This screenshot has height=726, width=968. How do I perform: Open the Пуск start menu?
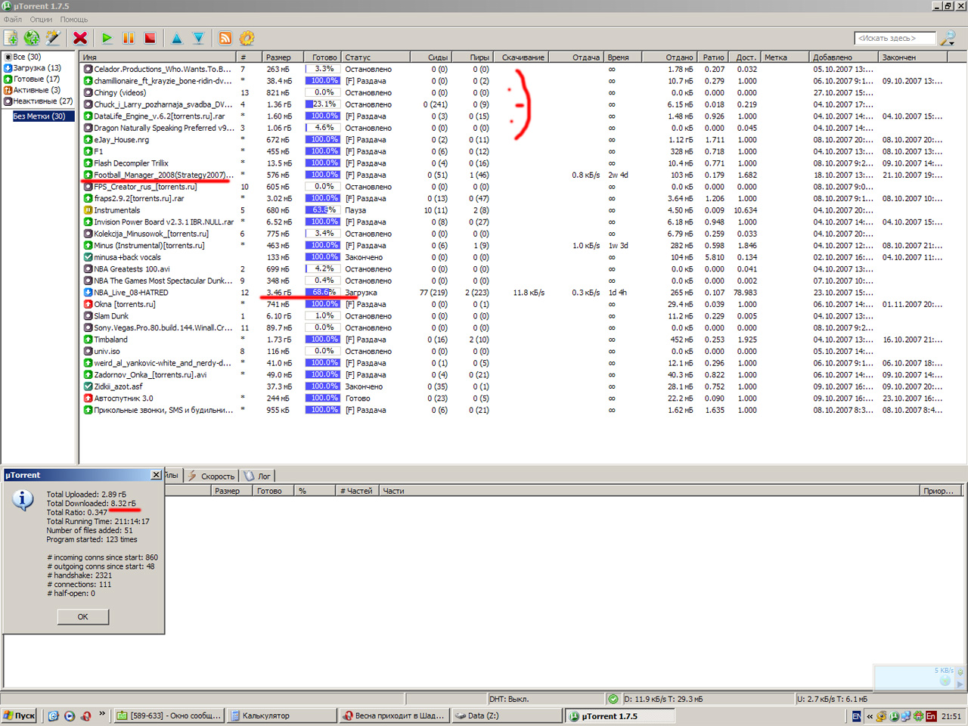20,715
